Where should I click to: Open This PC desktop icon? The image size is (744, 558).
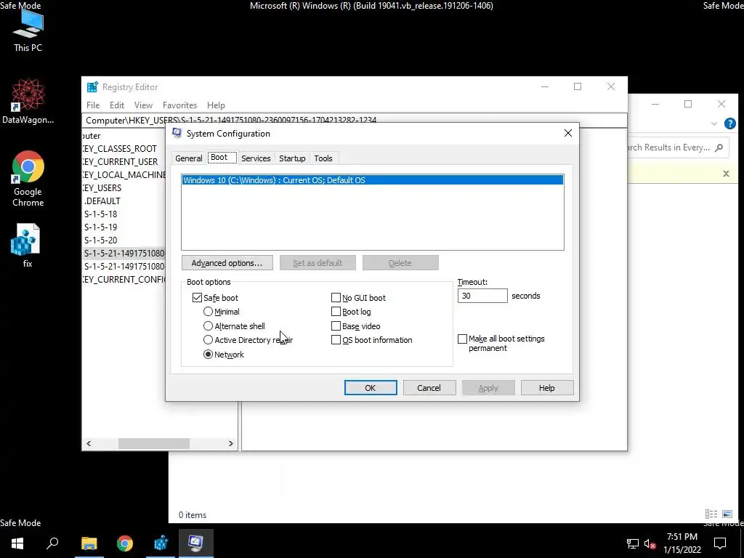tap(28, 31)
